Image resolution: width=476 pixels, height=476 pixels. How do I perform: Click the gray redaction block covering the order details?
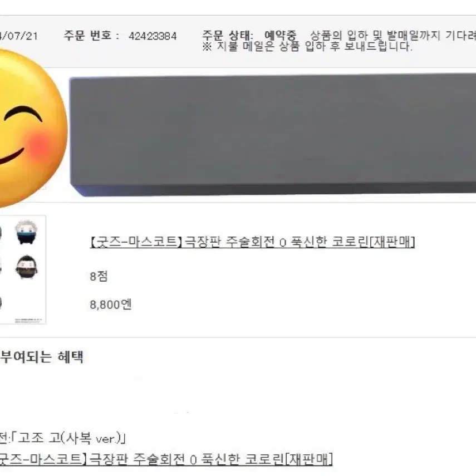273,135
